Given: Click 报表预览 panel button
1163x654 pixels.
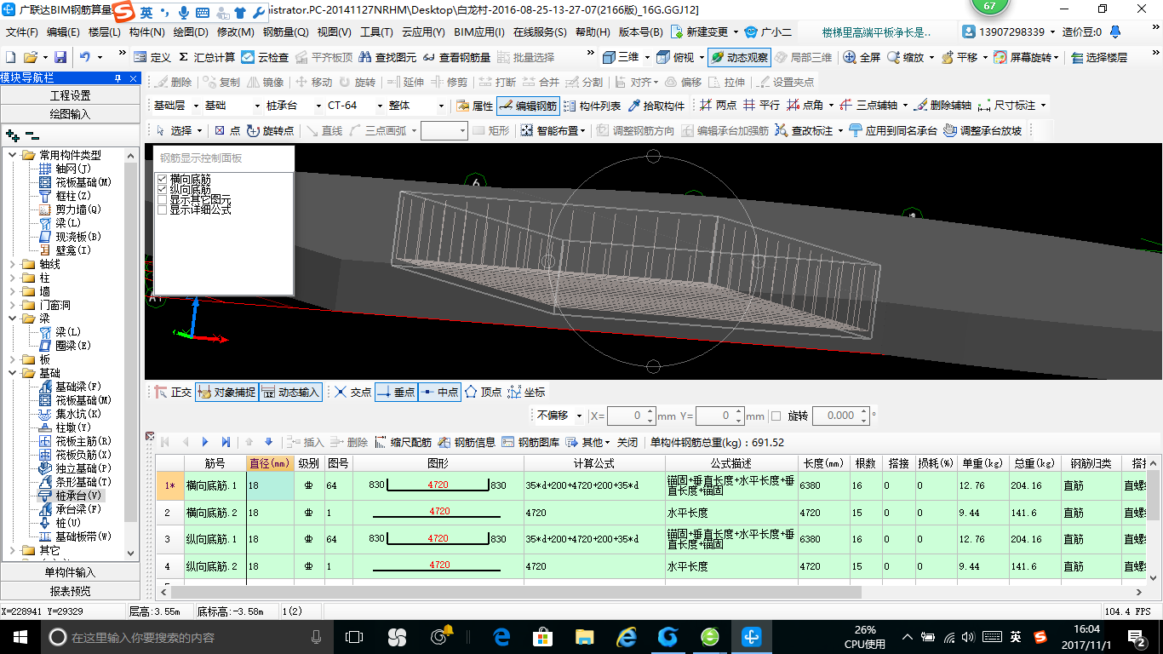Looking at the screenshot, I should point(70,591).
